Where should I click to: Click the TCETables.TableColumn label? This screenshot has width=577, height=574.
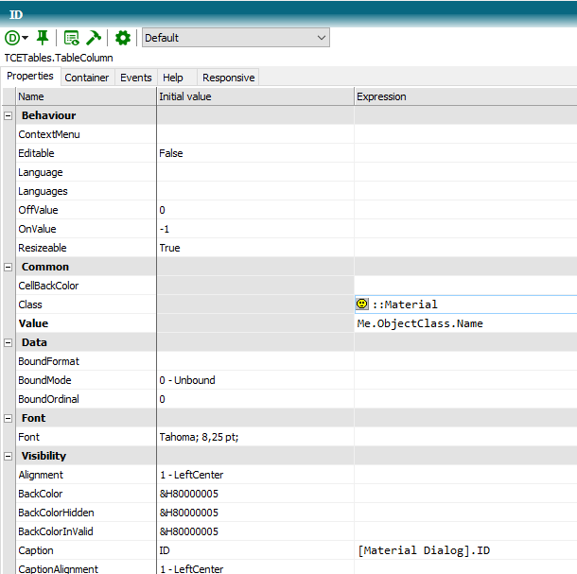pyautogui.click(x=59, y=58)
